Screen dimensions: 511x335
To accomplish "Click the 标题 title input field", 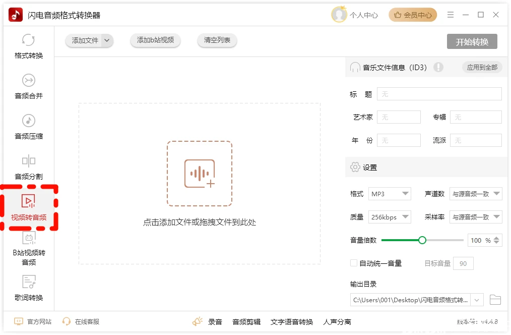I will pyautogui.click(x=439, y=94).
